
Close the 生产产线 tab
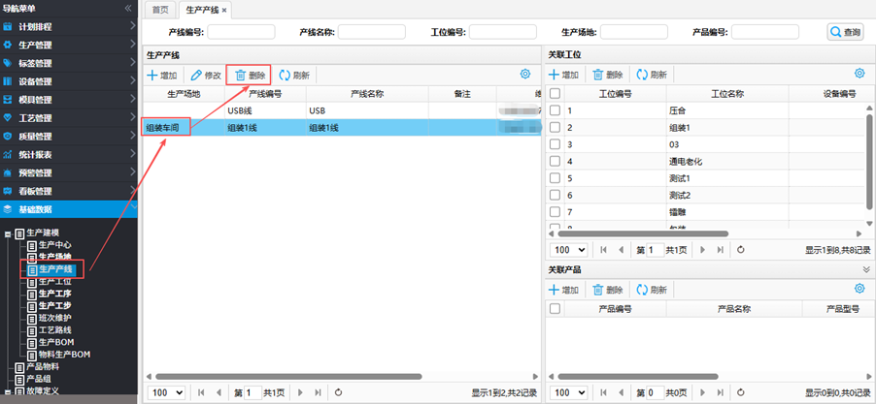224,10
